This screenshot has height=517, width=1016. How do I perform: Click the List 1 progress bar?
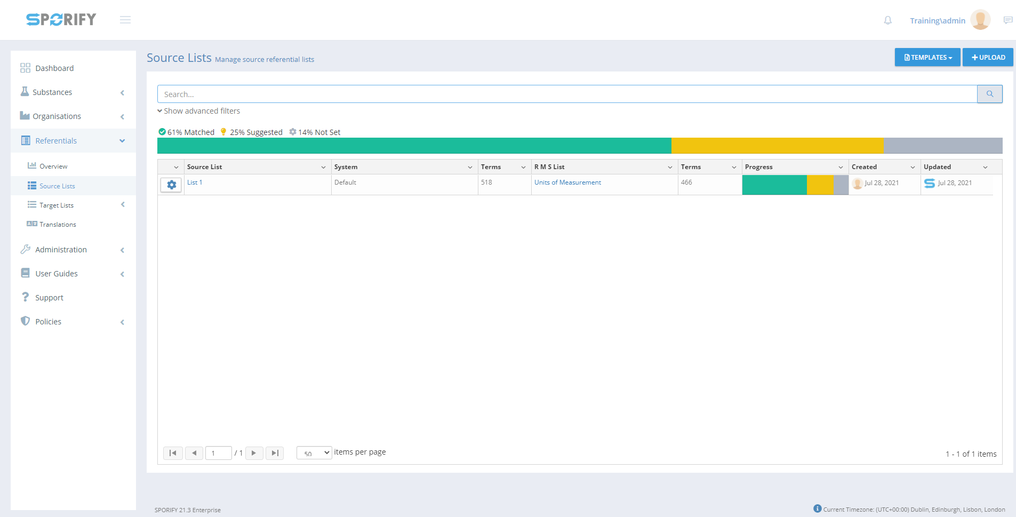(795, 185)
